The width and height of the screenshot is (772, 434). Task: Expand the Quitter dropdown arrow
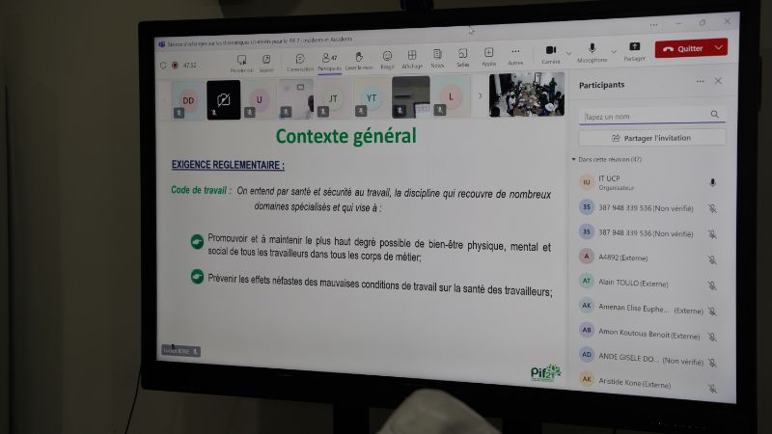pos(719,47)
